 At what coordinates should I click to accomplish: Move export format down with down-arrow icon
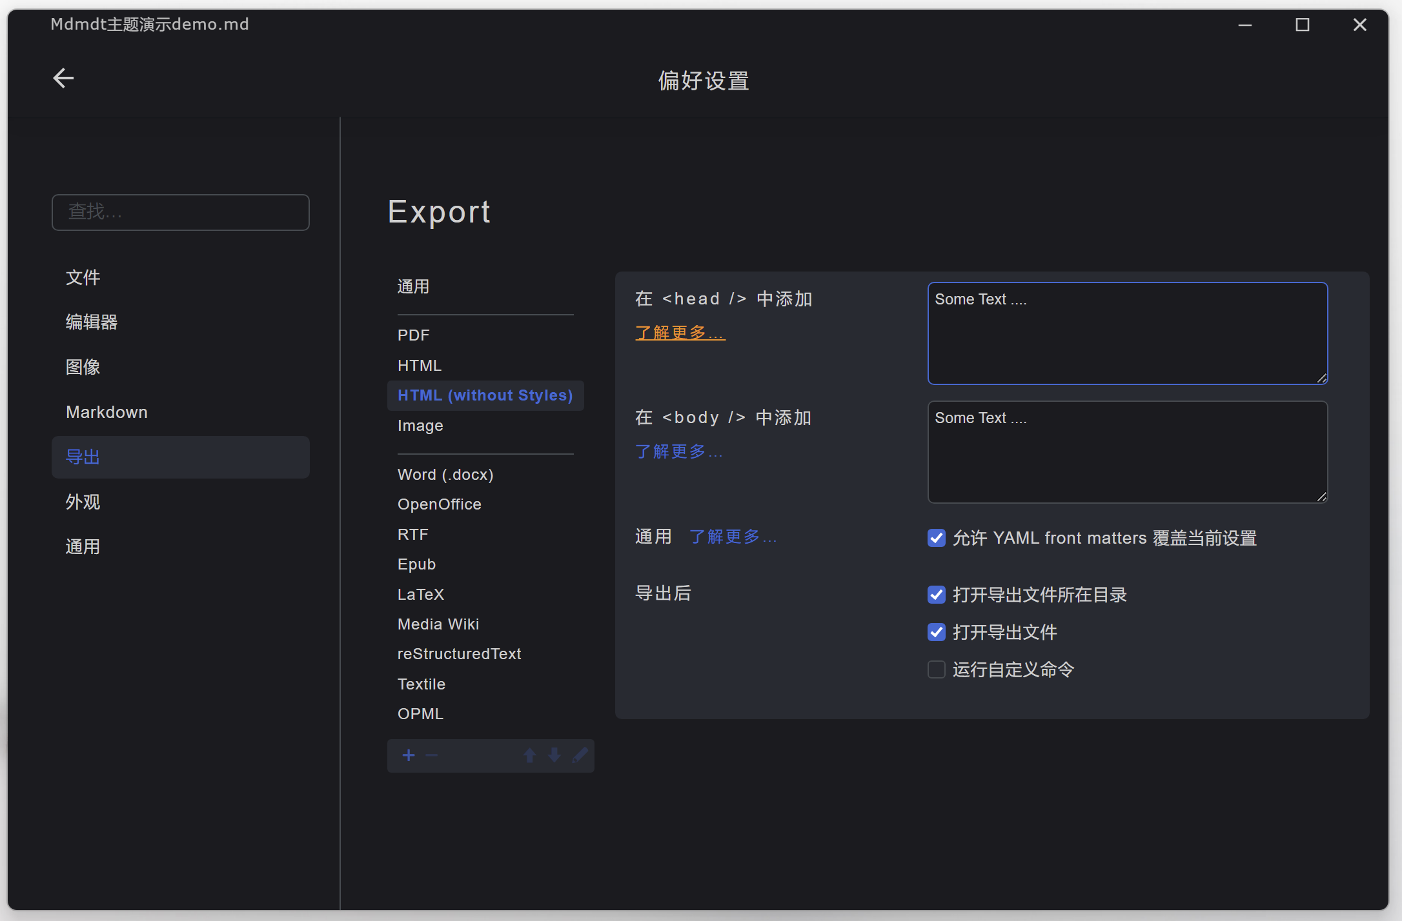554,755
